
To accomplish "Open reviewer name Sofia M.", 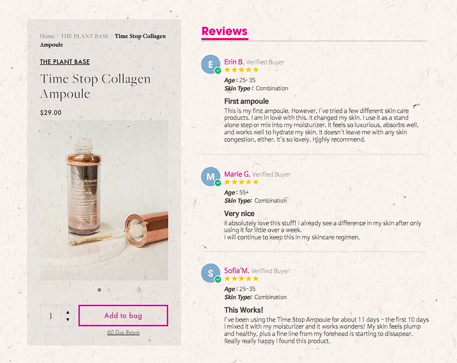I will (x=236, y=271).
